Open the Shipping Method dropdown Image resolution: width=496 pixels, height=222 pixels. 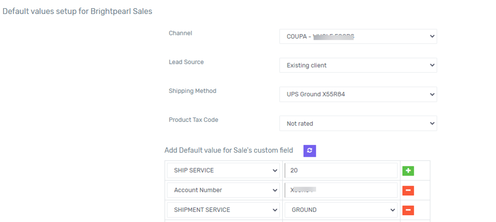tap(358, 94)
